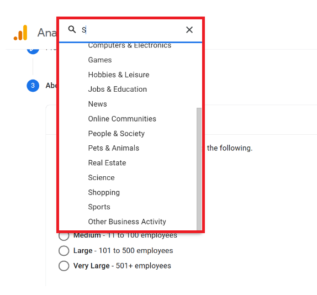Click the search magnifier icon
This screenshot has height=295, width=317.
click(x=72, y=29)
